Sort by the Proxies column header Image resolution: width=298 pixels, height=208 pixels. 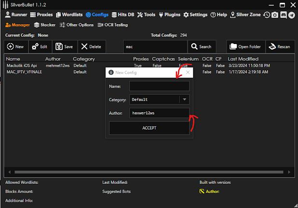pyautogui.click(x=141, y=59)
